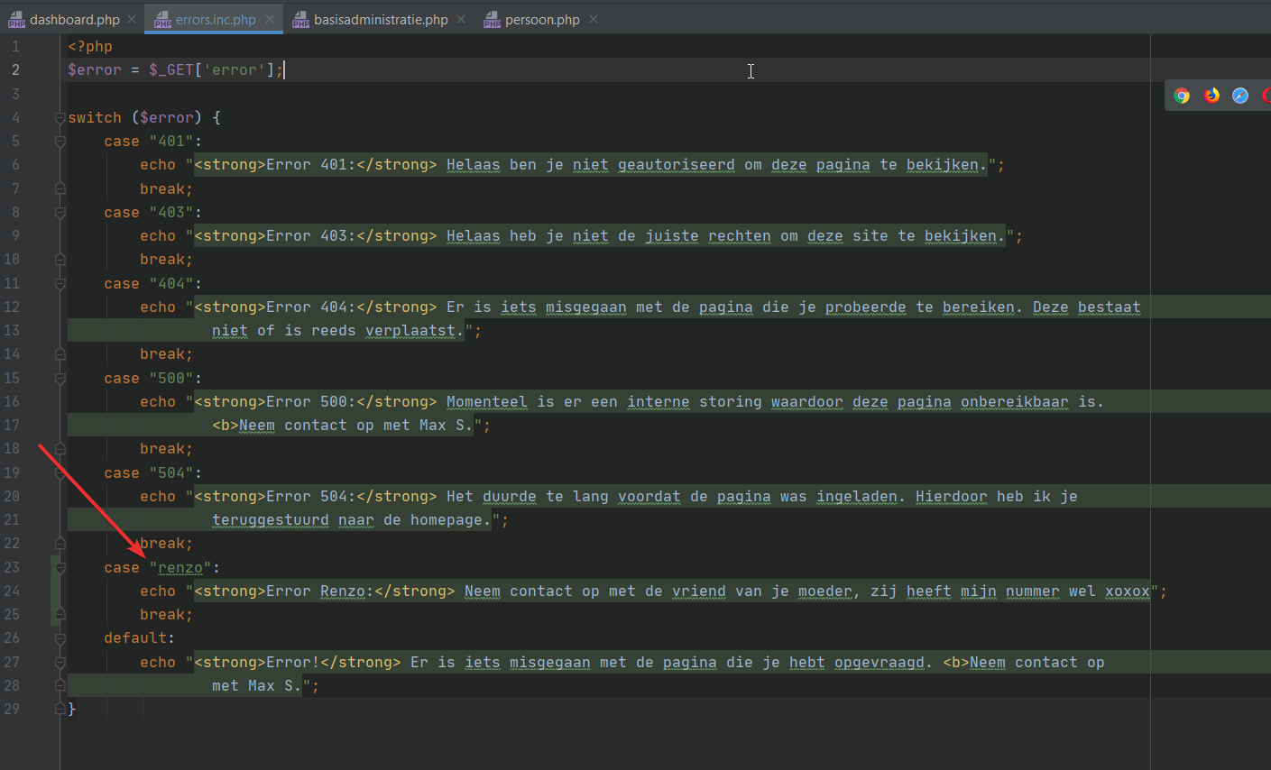Close the basisadministratie.php tab

[461, 19]
